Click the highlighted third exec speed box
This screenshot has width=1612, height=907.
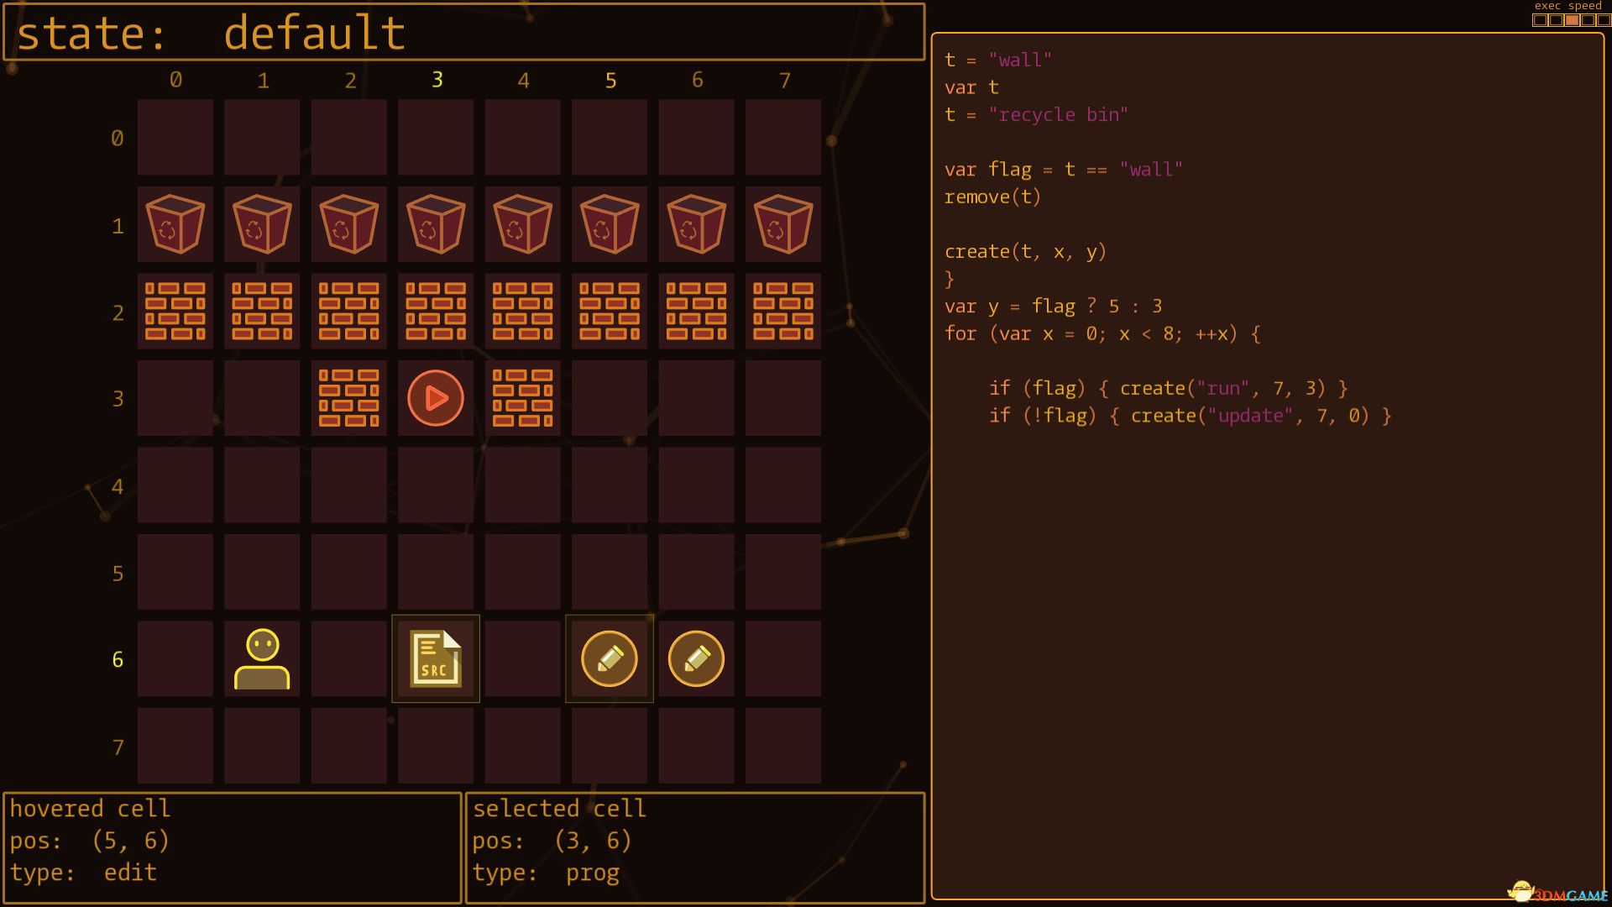tap(1572, 20)
